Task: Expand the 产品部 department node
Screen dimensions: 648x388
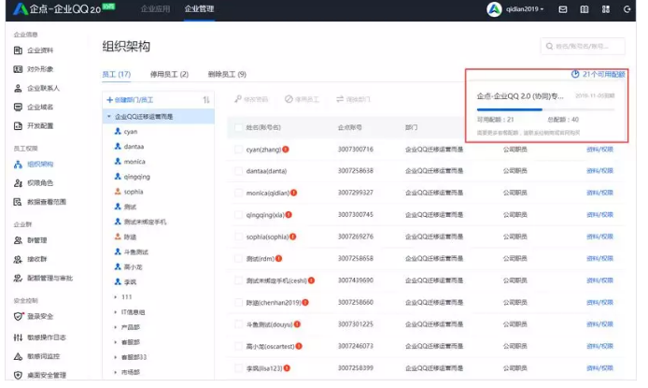Action: tap(116, 327)
